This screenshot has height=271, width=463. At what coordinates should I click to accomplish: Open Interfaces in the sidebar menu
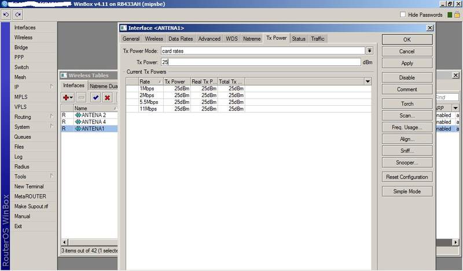[25, 27]
